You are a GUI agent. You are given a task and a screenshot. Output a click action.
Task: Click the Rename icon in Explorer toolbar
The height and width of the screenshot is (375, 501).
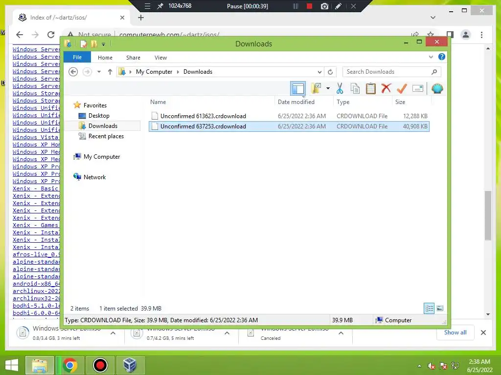(418, 88)
